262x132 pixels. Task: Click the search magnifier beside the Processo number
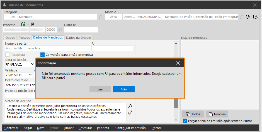click(x=60, y=30)
